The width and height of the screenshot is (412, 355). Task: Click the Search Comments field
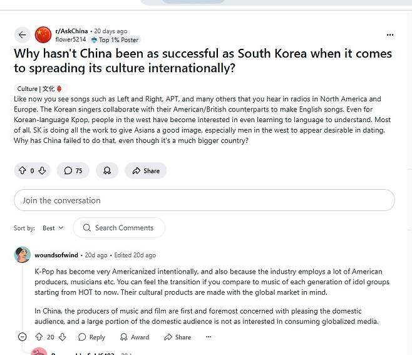119,228
